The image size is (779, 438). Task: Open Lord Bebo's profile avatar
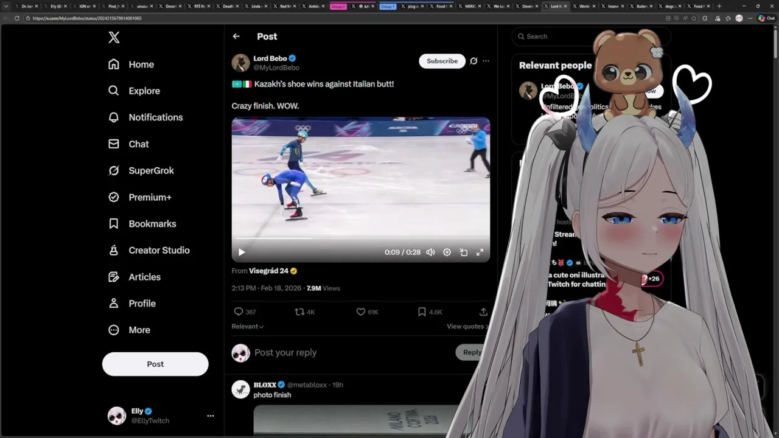click(x=240, y=63)
